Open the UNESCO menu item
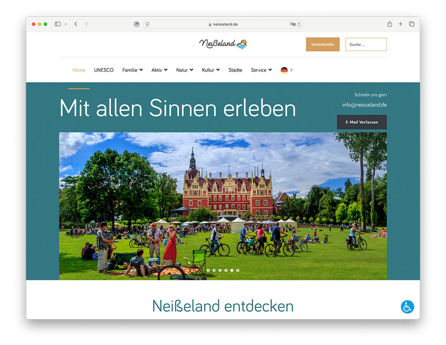The width and height of the screenshot is (446, 345). tap(104, 70)
